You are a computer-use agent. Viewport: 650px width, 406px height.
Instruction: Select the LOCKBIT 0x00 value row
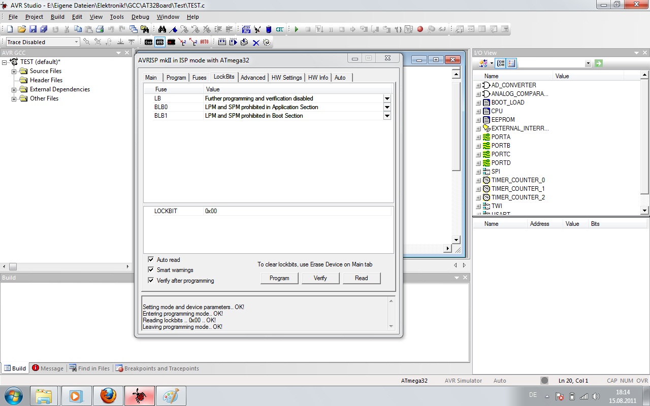click(x=268, y=211)
